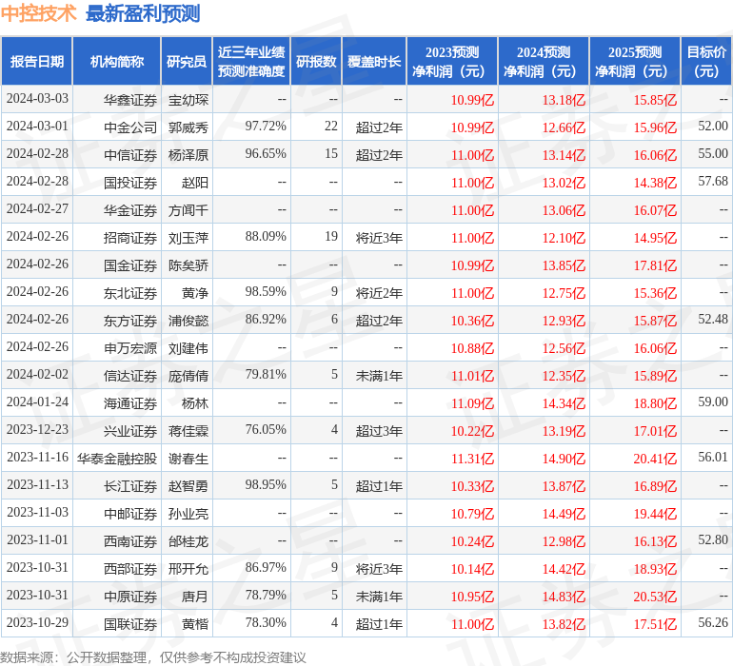
Task: Click accuracy value 98.95%
Action: [266, 484]
